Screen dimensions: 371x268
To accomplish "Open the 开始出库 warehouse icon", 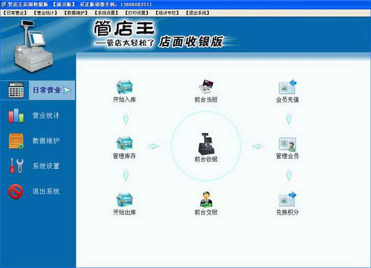I will (x=125, y=200).
